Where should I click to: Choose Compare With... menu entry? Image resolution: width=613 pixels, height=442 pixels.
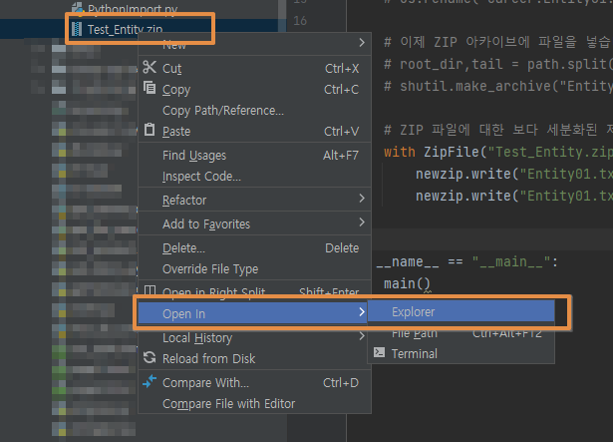click(254, 382)
